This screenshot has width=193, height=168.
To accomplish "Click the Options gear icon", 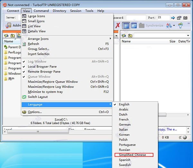I will pos(24,112).
